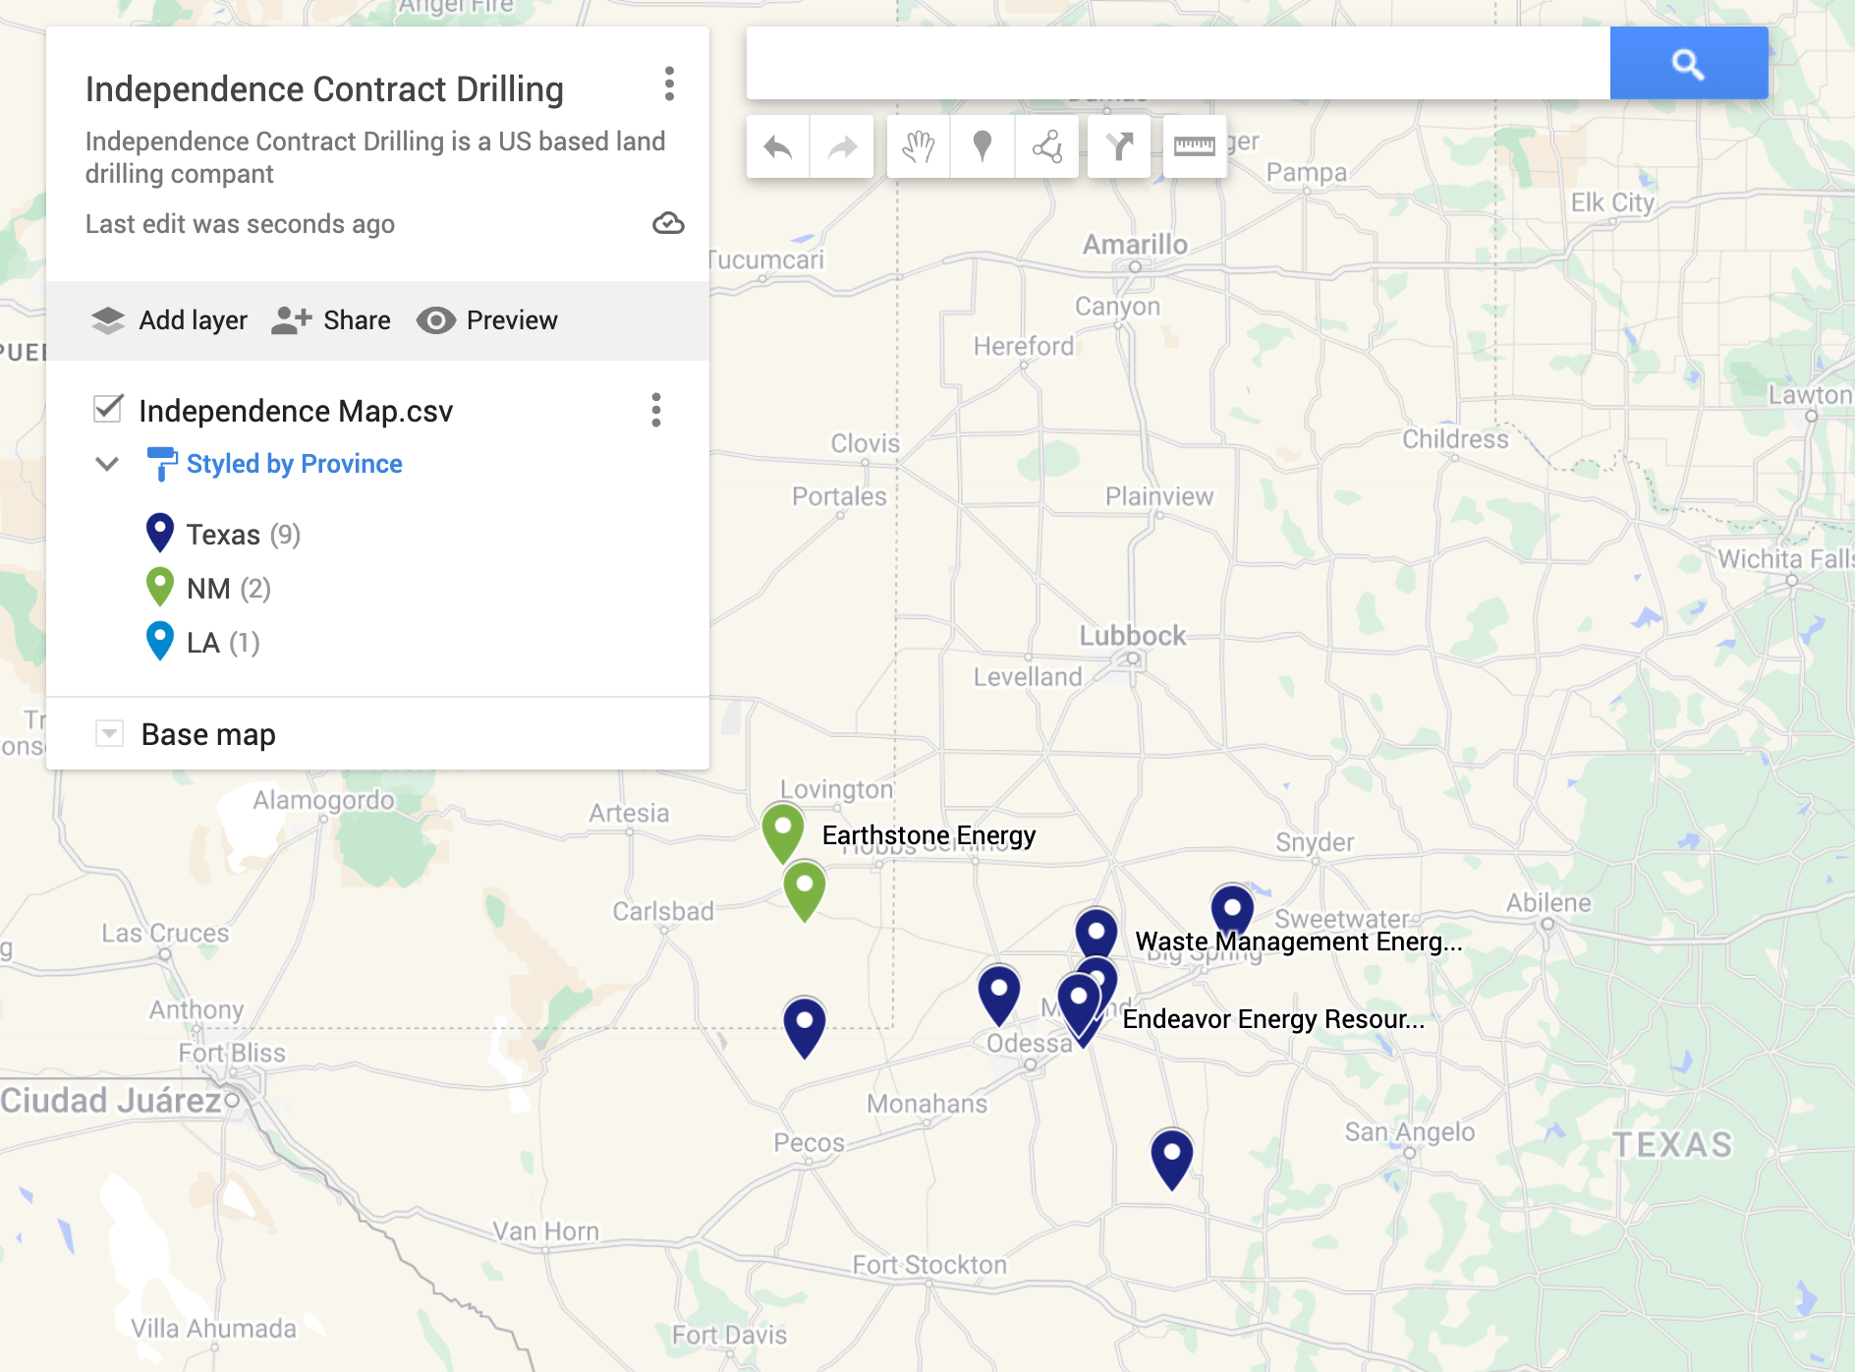Uncheck the Independence Map.csv layer

click(106, 410)
